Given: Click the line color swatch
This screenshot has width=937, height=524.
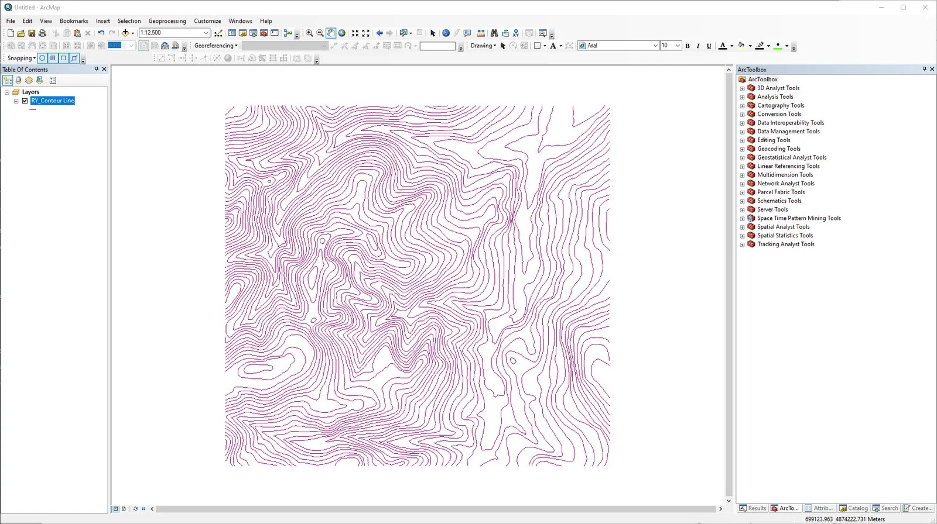Looking at the screenshot, I should (x=760, y=46).
